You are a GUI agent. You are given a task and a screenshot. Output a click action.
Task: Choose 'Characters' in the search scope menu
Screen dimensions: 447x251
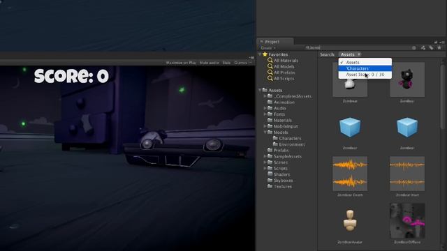365,68
